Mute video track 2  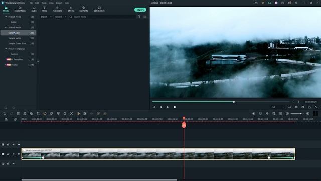coord(14,144)
